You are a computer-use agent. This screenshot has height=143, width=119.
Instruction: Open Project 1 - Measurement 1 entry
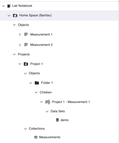71,102
